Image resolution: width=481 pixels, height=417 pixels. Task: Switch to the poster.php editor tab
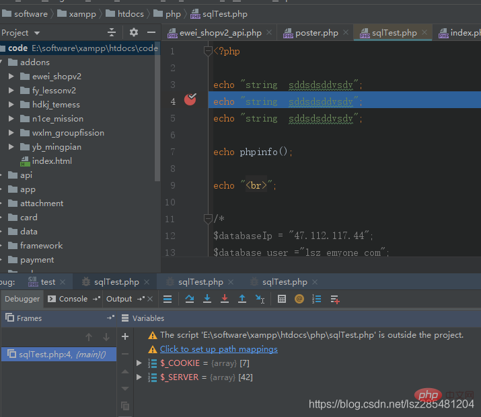pos(316,33)
